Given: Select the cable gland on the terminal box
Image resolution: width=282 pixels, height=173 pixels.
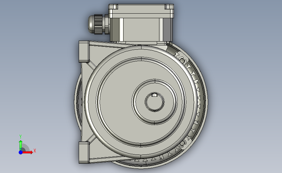Looking at the screenshot, I should (x=98, y=24).
